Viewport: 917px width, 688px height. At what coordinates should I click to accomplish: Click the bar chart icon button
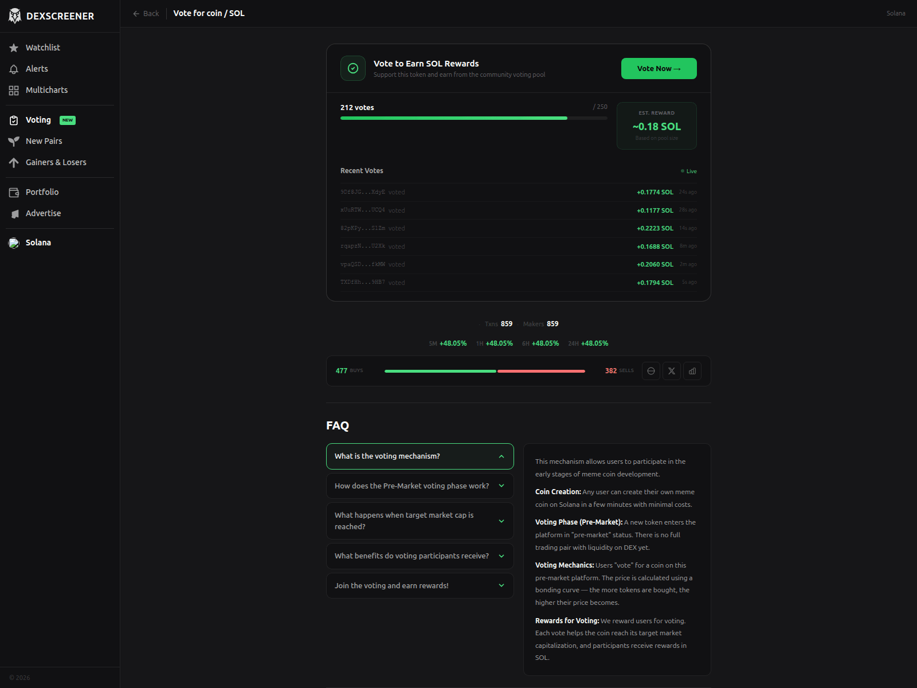pos(692,371)
